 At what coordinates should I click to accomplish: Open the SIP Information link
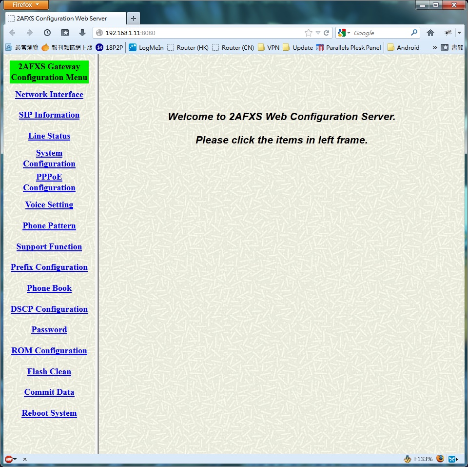[49, 115]
